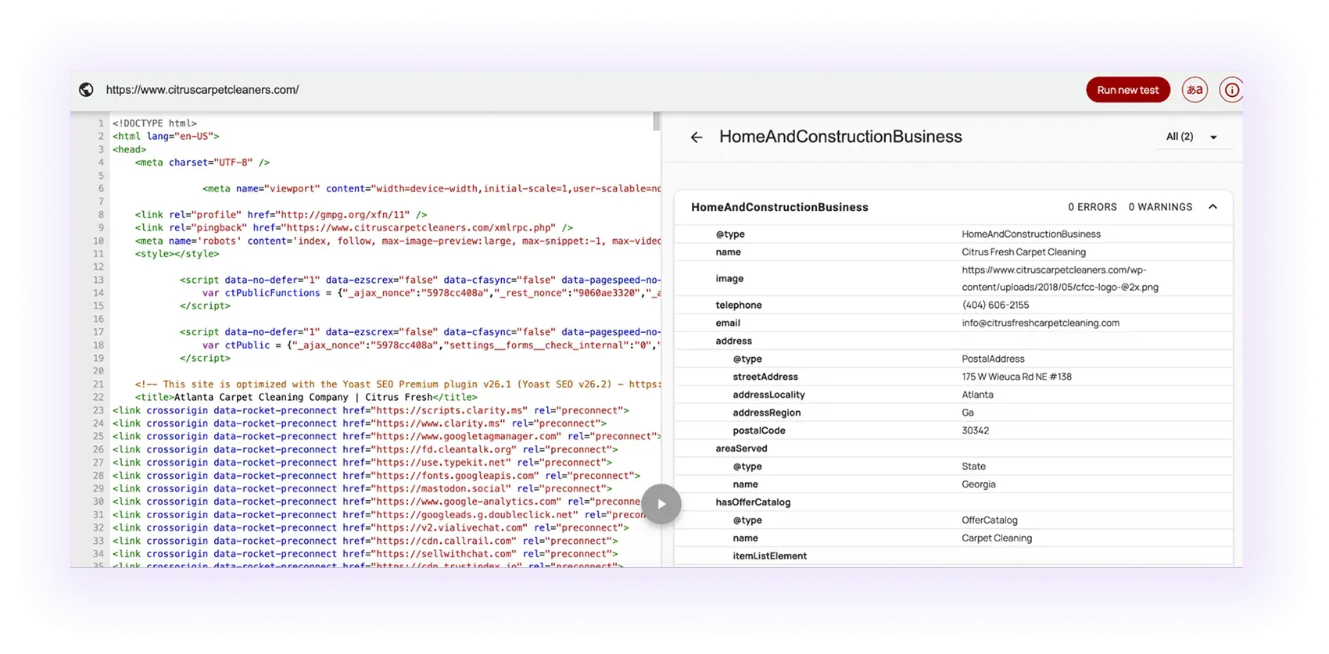This screenshot has width=1329, height=654.
Task: Click the citruscarpetcleaners.com URL field
Action: pyautogui.click(x=202, y=90)
